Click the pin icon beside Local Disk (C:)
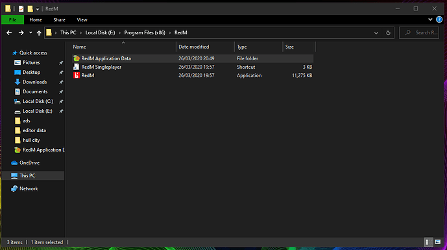Image resolution: width=447 pixels, height=250 pixels. coord(61,102)
